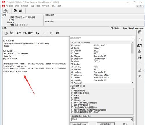Viewport: 145px width, 125px height.
Task: Click the crossed tools icon in right sidebar
Action: 139,76
